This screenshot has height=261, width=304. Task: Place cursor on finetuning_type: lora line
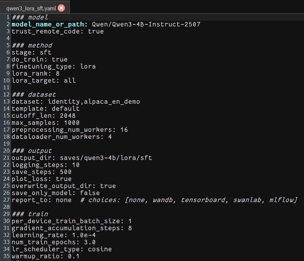click(x=54, y=67)
